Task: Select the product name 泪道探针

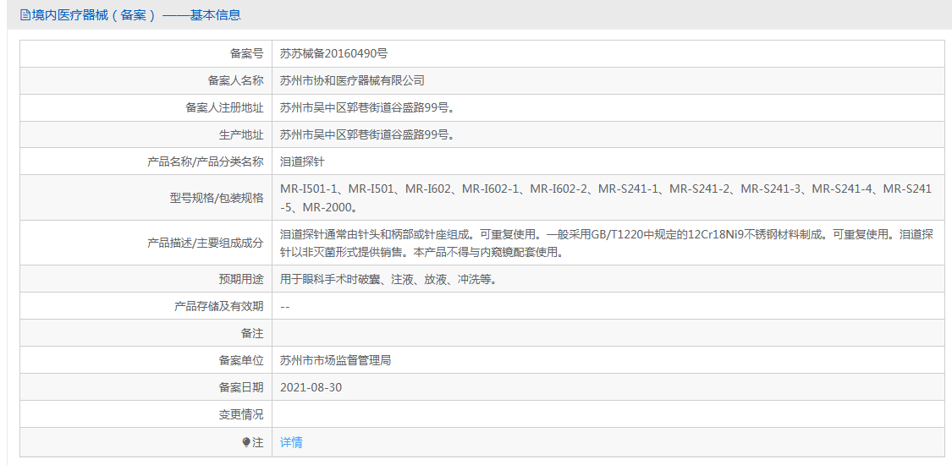Action: [x=302, y=161]
